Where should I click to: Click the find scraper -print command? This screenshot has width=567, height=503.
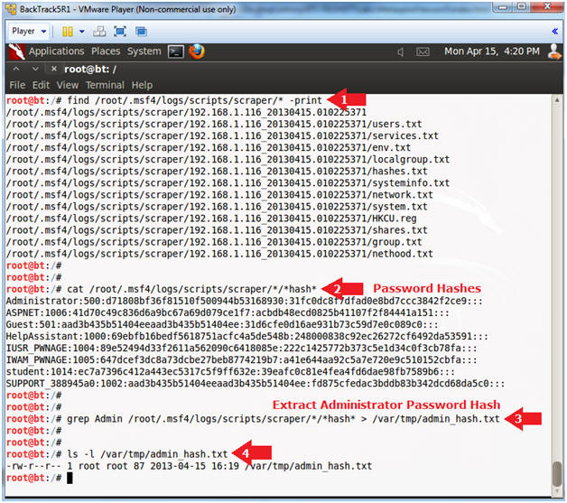click(194, 100)
